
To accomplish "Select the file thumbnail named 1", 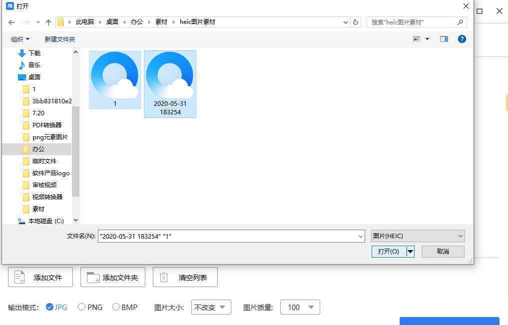I will point(115,80).
